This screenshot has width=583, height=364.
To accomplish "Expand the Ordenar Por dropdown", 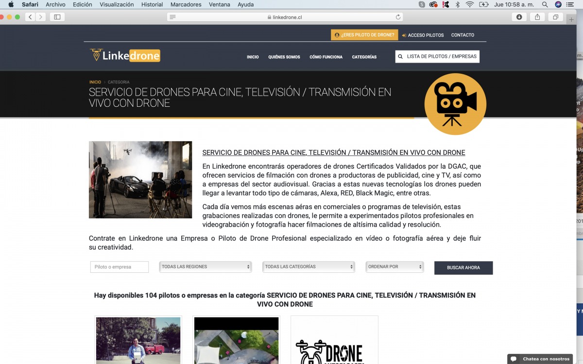I will pyautogui.click(x=394, y=267).
